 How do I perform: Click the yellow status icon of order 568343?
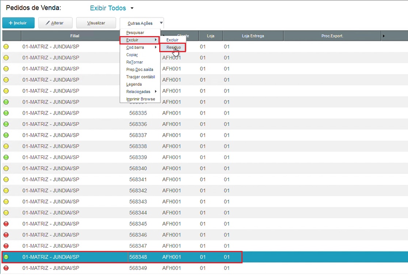click(x=6, y=202)
